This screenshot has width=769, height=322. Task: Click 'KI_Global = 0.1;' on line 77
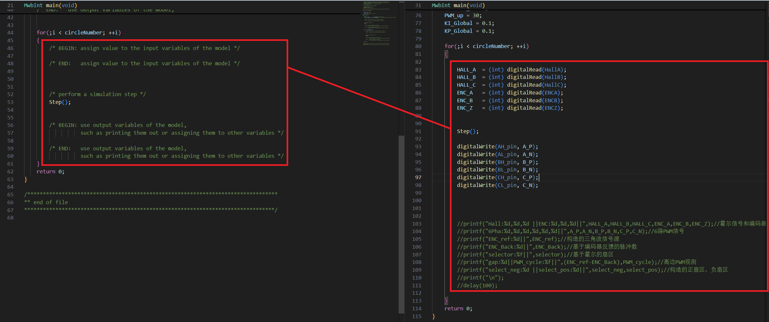pyautogui.click(x=469, y=23)
